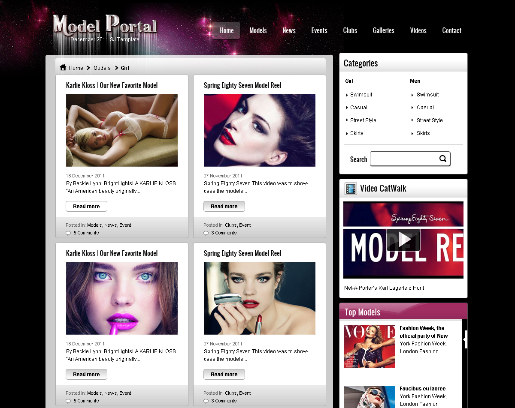
Task: Click the home icon in breadcrumb
Action: [63, 67]
